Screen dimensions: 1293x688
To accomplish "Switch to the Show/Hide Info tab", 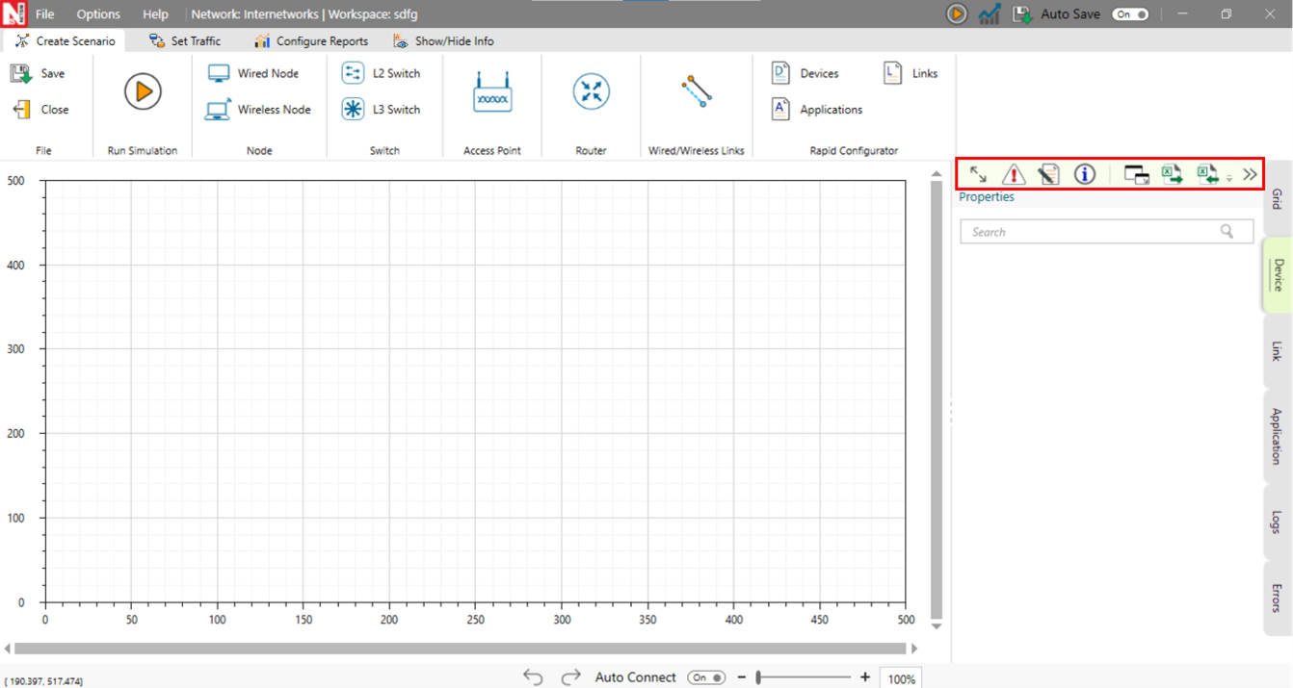I will 443,41.
